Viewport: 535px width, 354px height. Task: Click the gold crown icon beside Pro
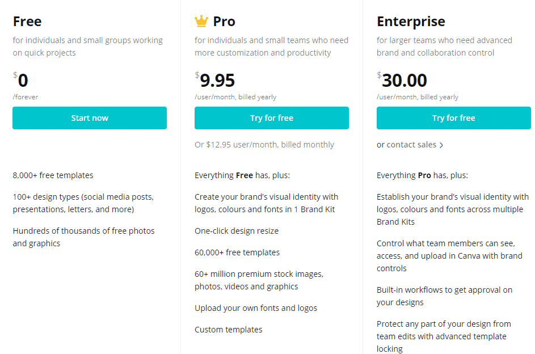(x=201, y=21)
